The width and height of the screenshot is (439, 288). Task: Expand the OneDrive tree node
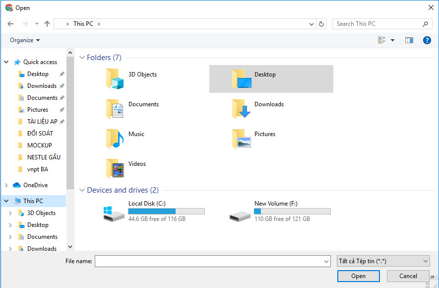pos(6,185)
